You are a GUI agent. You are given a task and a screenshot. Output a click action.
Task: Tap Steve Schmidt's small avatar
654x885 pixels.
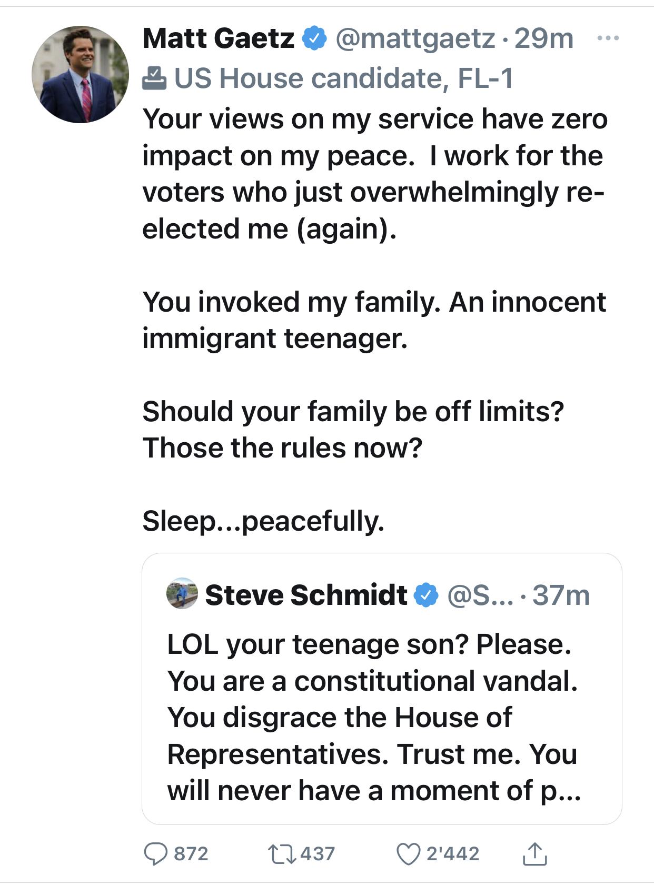tap(182, 594)
